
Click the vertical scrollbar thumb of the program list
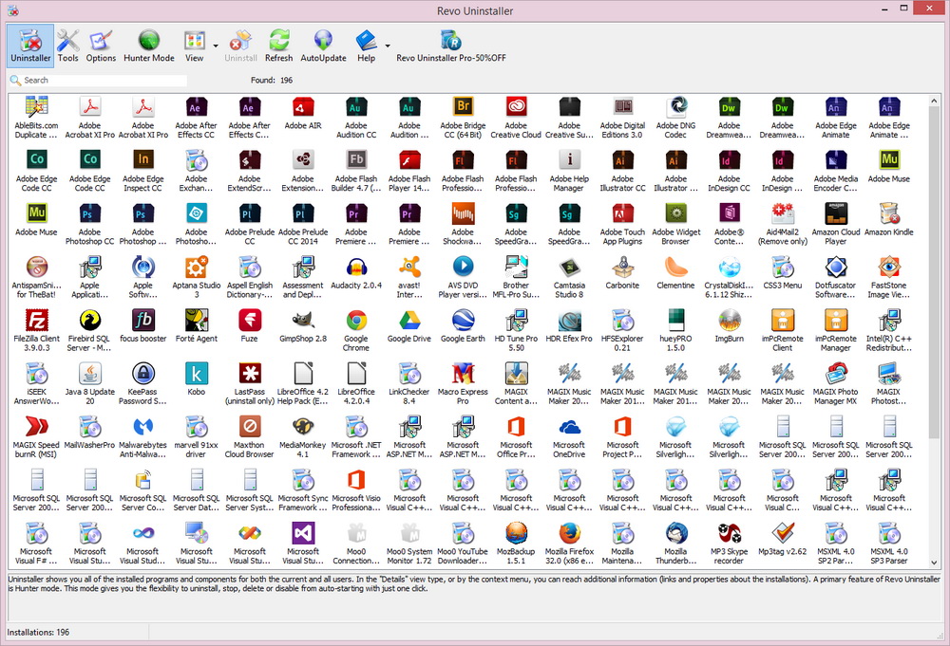[934, 272]
